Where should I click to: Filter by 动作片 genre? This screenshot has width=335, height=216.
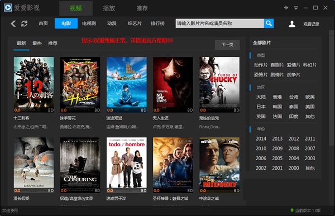tap(261, 65)
